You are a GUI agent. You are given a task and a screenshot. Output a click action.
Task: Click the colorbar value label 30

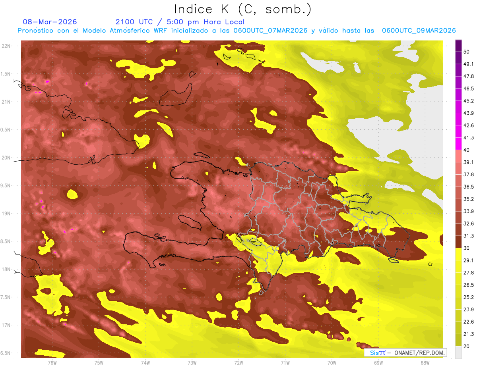467,248
